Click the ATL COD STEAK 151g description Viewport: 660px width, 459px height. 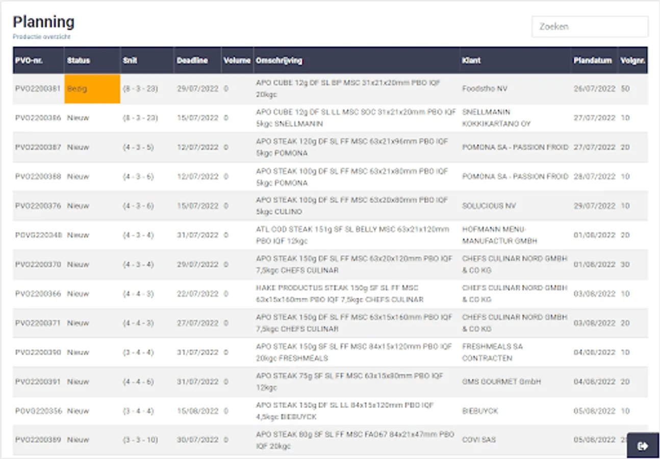[x=353, y=235]
